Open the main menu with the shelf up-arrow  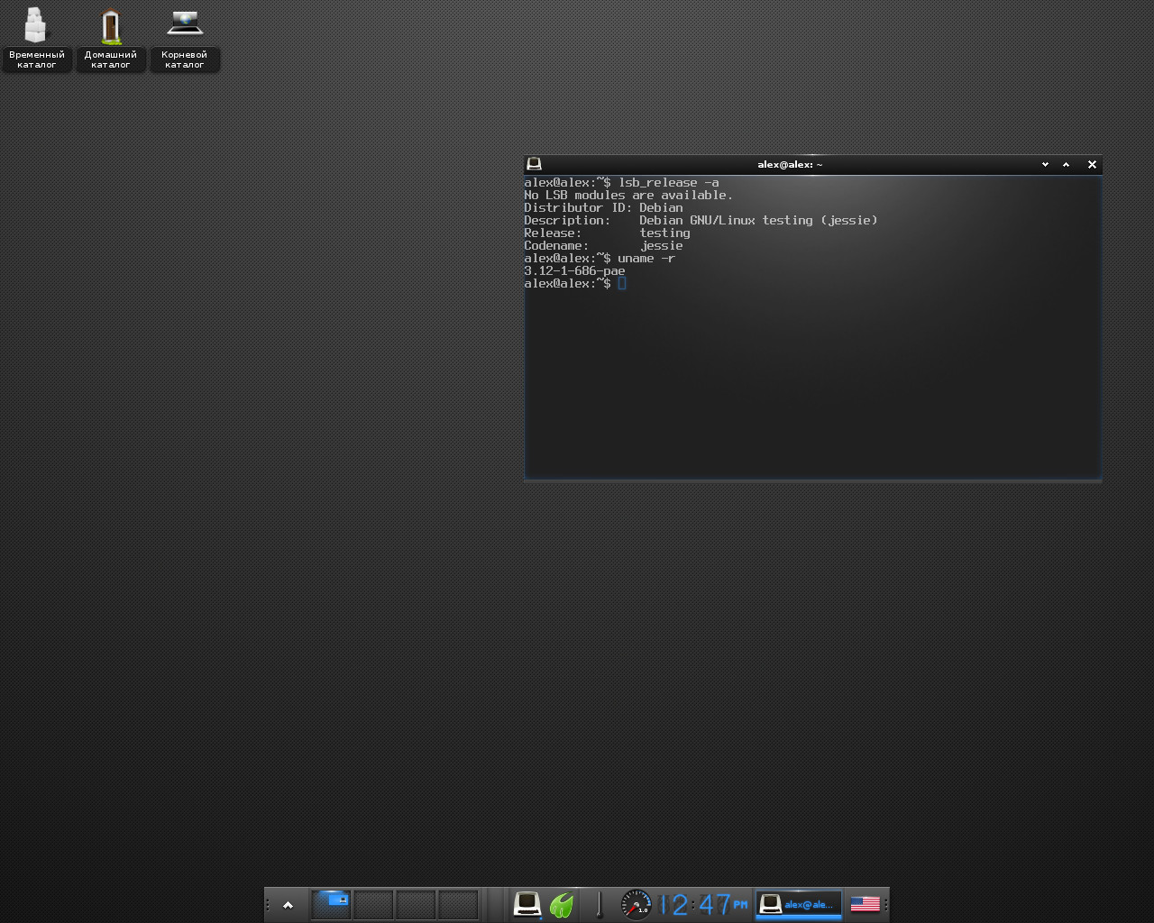pos(288,905)
